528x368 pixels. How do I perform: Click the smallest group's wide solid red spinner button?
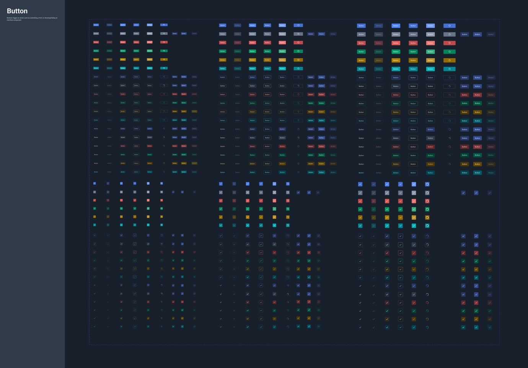pos(164,42)
